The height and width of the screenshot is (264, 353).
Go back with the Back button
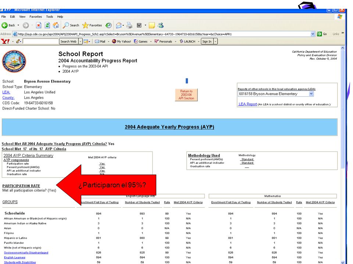click(8, 25)
